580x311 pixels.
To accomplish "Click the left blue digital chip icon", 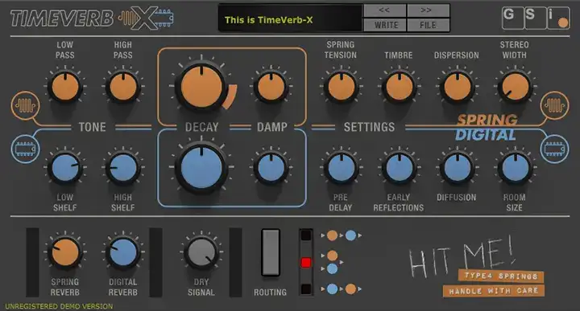I will coord(25,149).
